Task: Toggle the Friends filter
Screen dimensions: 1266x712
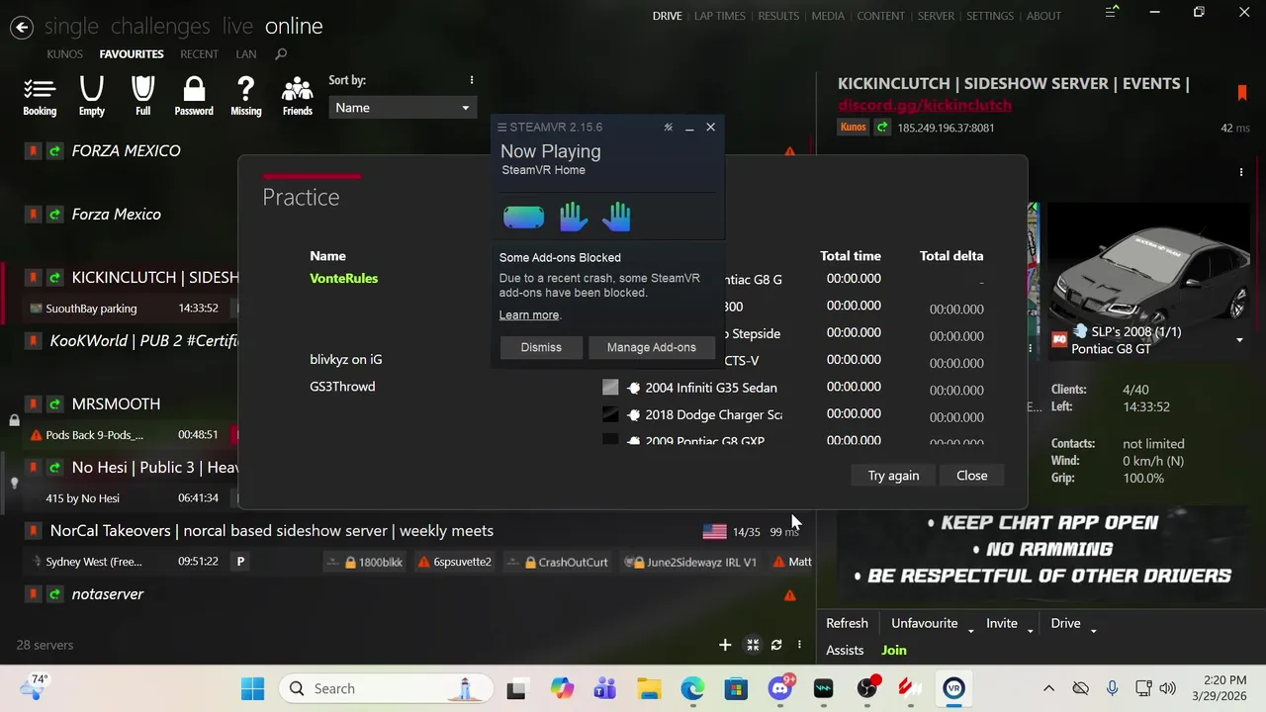Action: [298, 97]
